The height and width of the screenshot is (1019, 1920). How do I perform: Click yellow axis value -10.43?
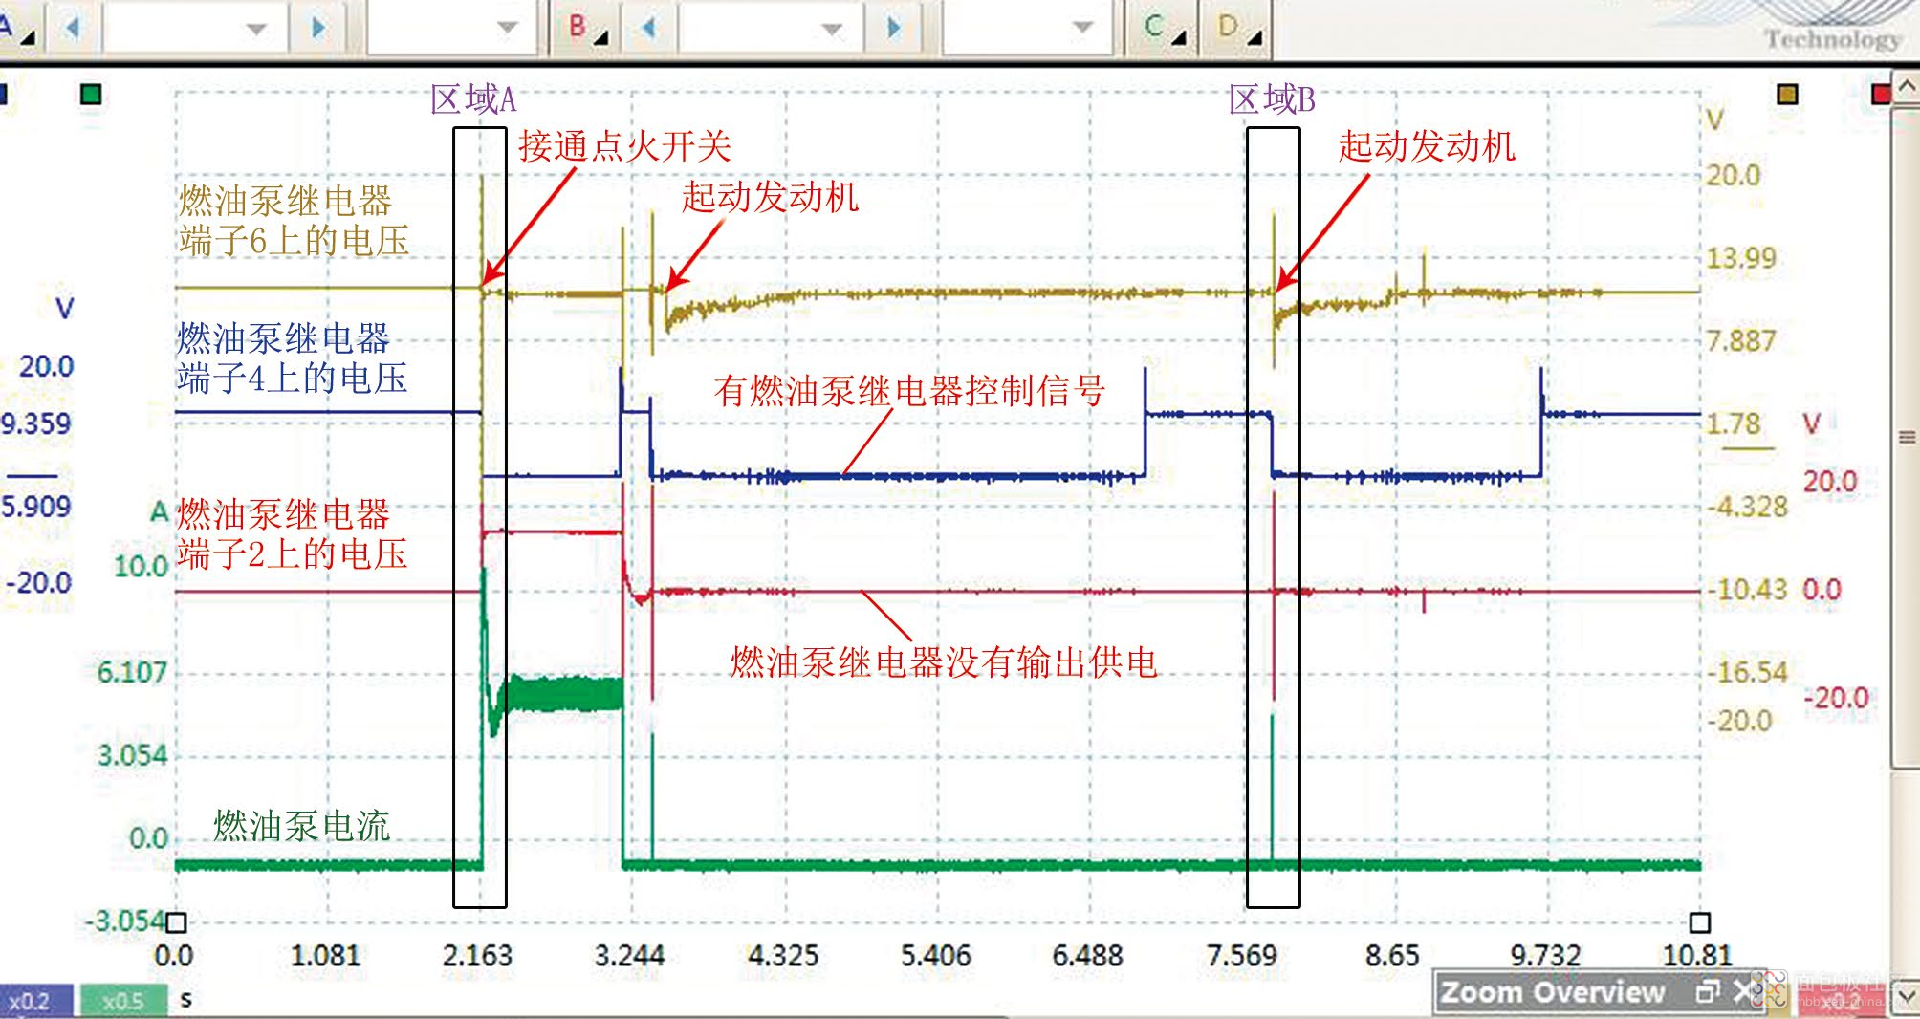point(1748,589)
